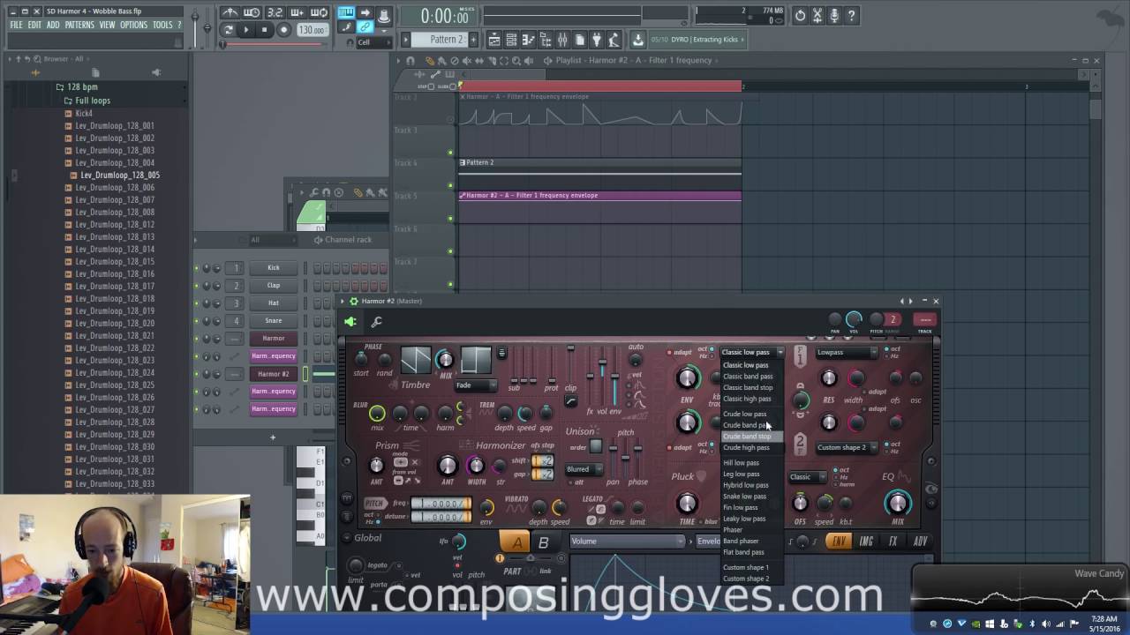
Task: Stop playback with the stop button
Action: pyautogui.click(x=264, y=30)
